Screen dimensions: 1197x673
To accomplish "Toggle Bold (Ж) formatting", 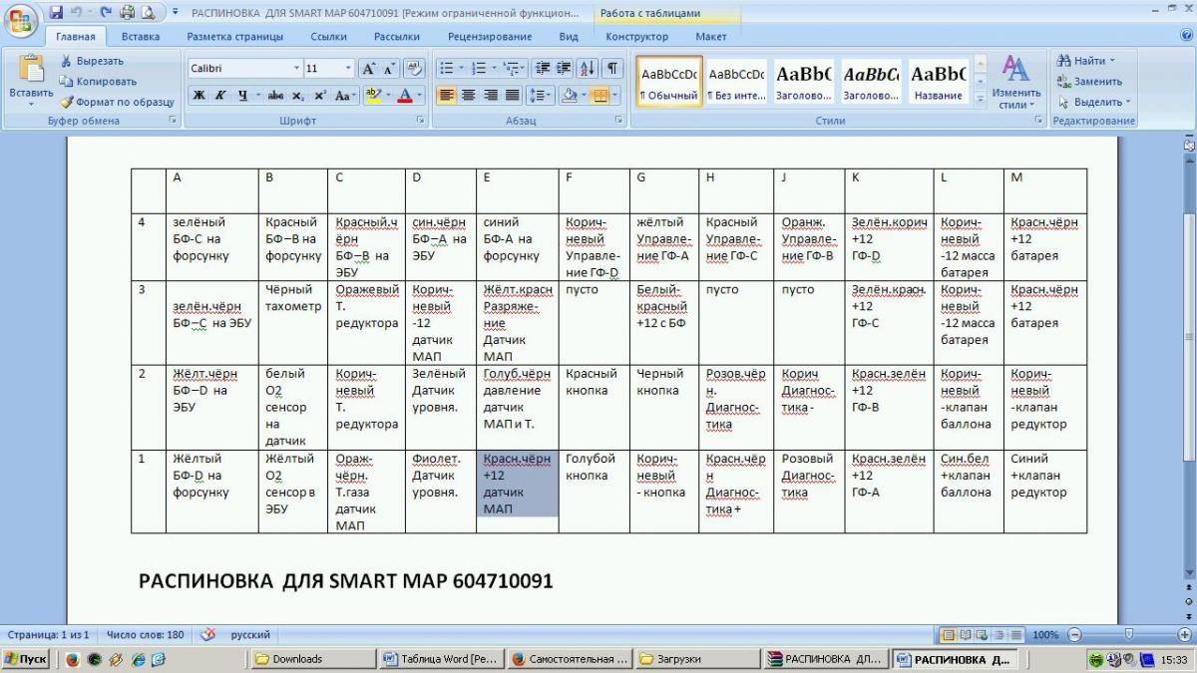I will click(199, 96).
